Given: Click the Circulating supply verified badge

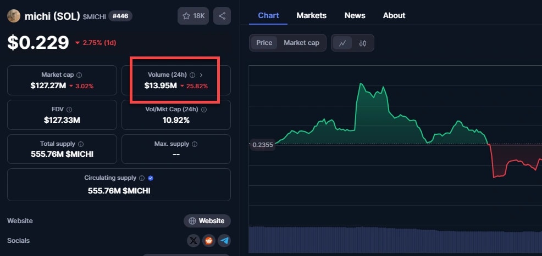Looking at the screenshot, I should [x=151, y=178].
